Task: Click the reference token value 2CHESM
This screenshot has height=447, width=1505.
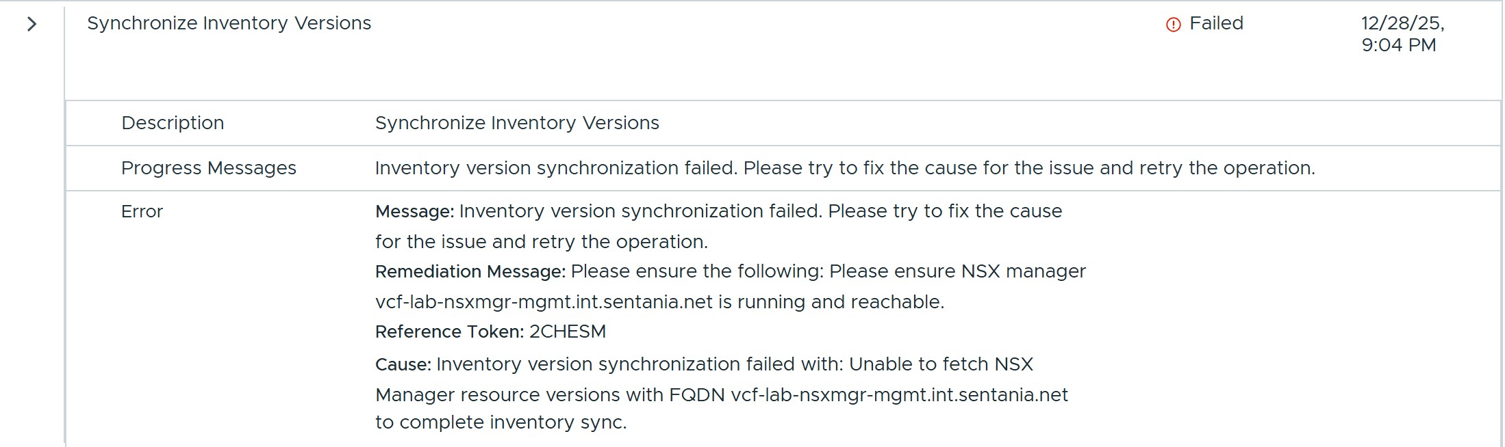Action: pos(568,332)
